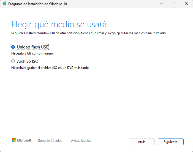Click the text 'Necesitará grabar el archivo ISO'

pyautogui.click(x=34, y=68)
